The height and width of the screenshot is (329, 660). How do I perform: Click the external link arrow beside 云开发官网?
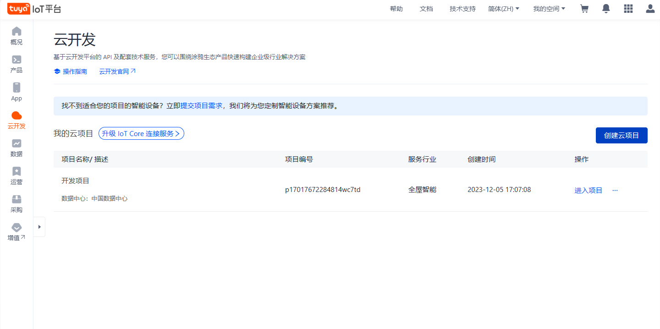pyautogui.click(x=133, y=71)
